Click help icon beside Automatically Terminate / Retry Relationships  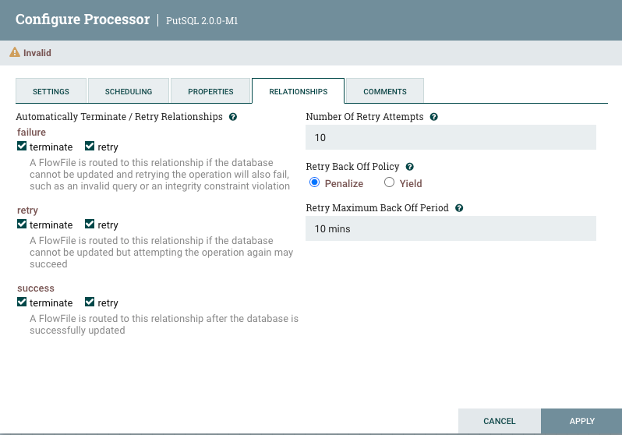[x=233, y=117]
